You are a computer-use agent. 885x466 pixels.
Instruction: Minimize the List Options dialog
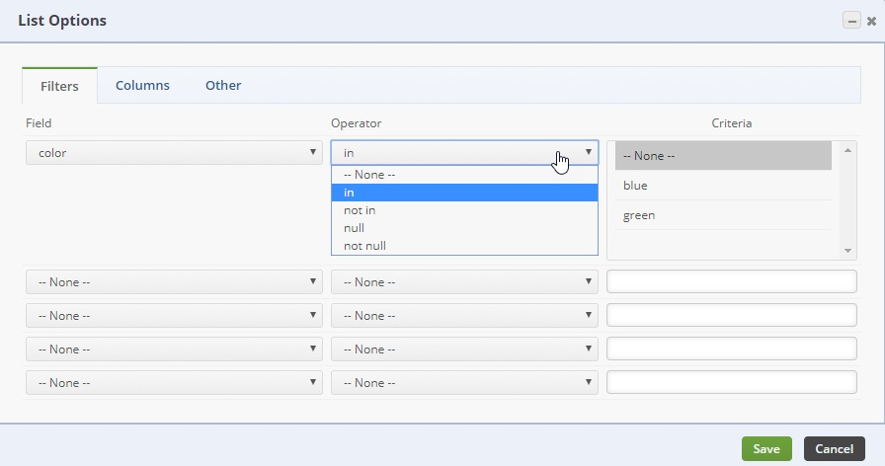coord(850,21)
